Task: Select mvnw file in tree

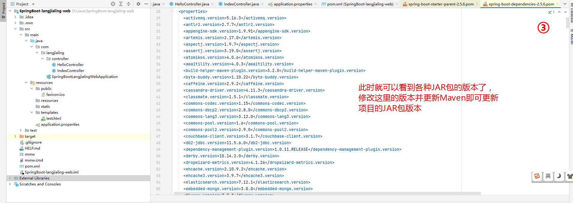Action: (30, 154)
